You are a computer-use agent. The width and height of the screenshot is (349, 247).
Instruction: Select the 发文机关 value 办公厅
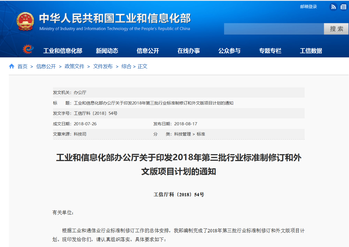point(80,93)
